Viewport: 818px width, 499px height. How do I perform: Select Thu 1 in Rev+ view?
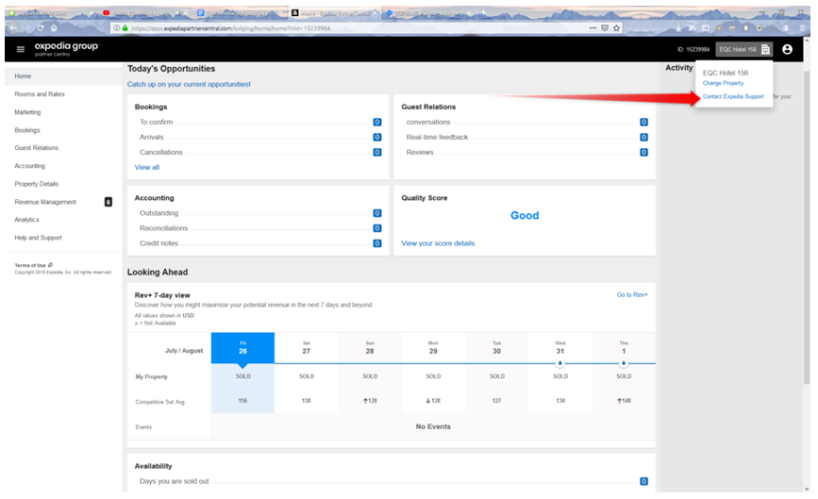[x=624, y=348]
